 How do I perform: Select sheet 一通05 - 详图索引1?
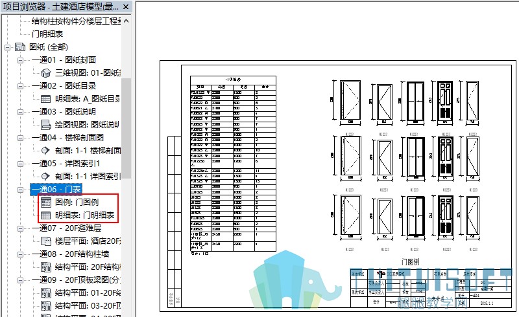pyautogui.click(x=66, y=164)
